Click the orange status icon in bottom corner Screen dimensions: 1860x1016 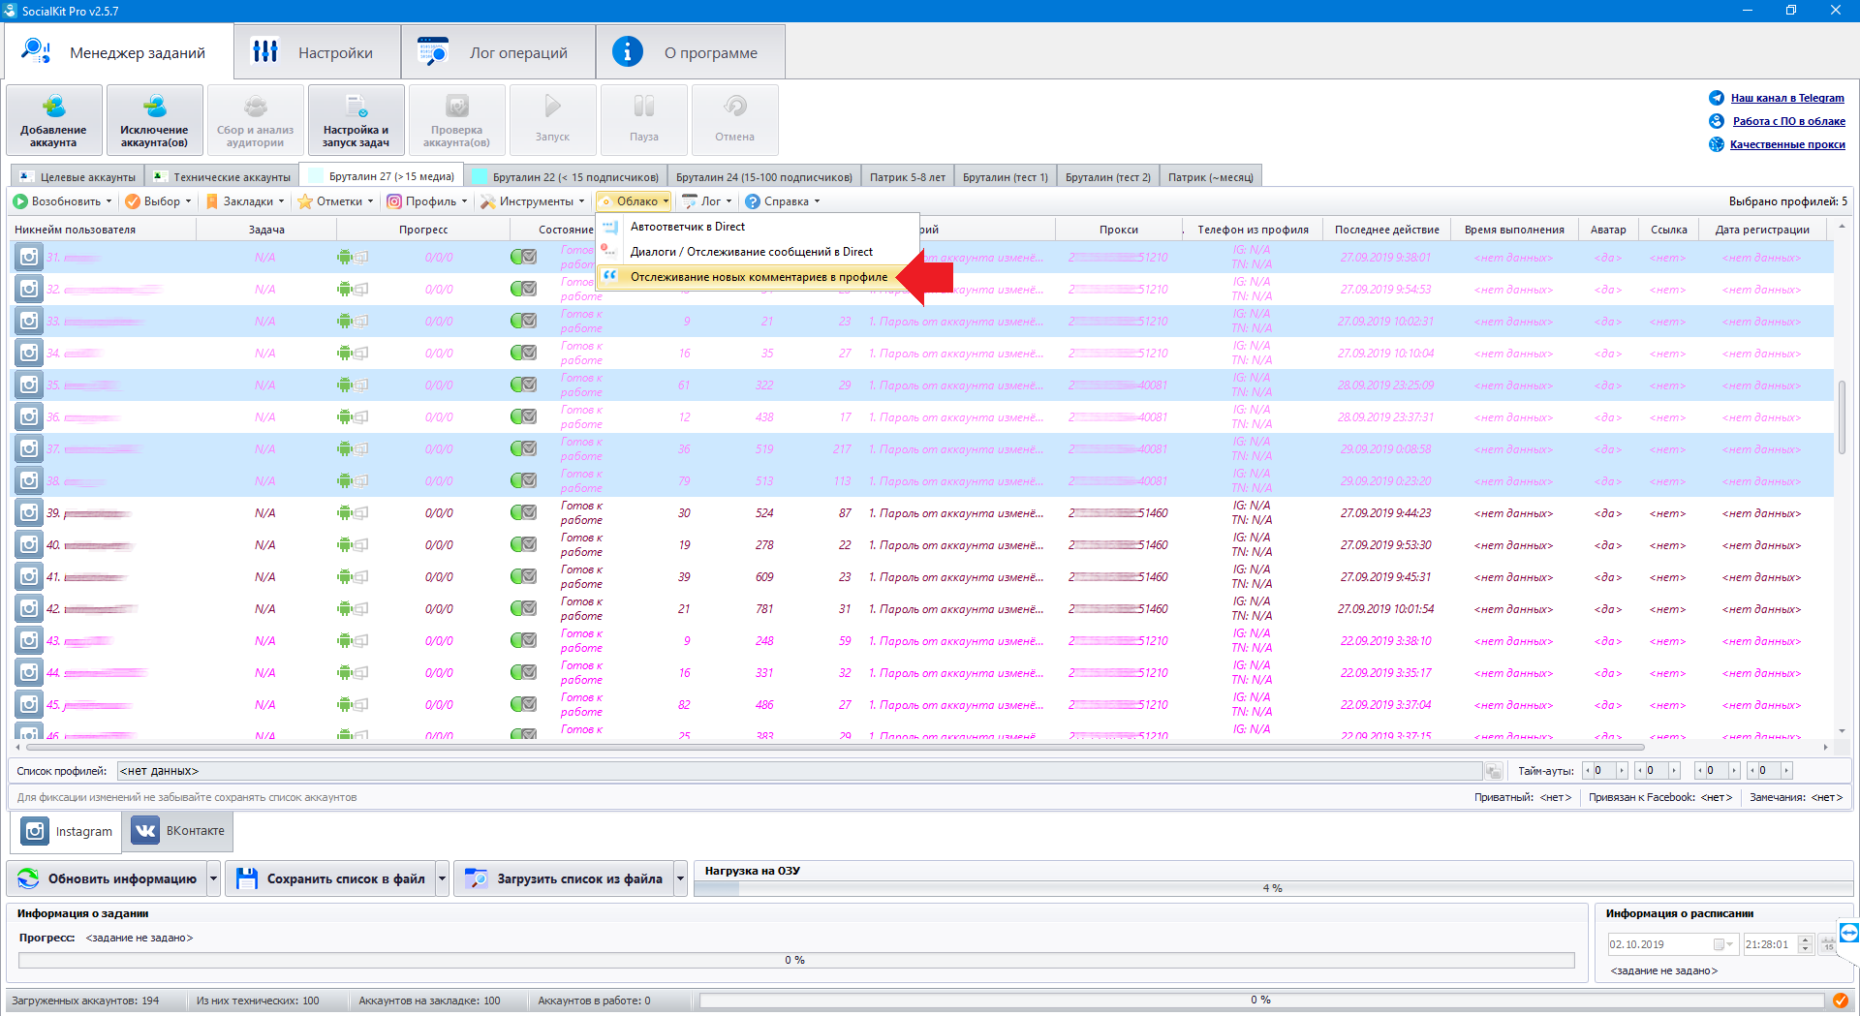tap(1840, 1001)
